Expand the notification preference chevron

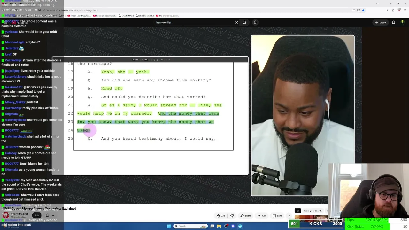pyautogui.click(x=53, y=215)
